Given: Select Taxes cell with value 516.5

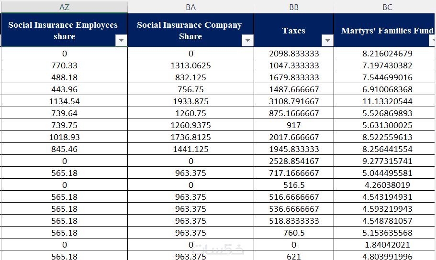Looking at the screenshot, I should coord(294,184).
